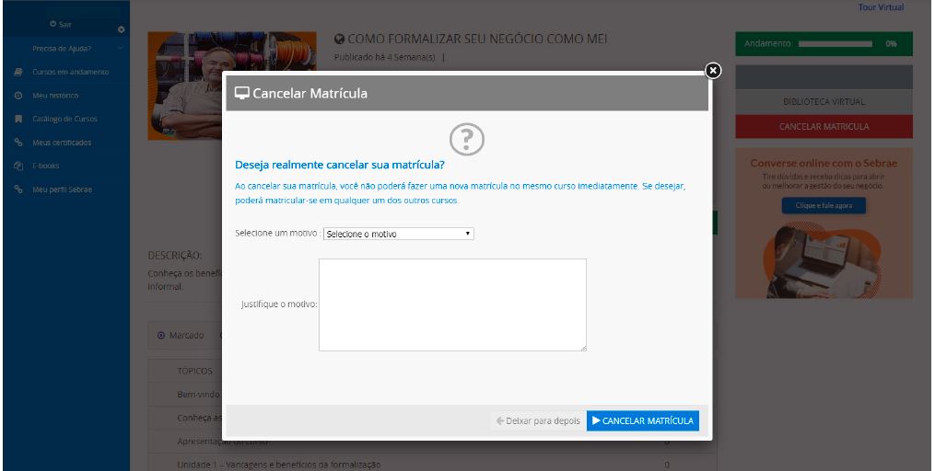
Task: Close the Cancelar Matrícula dialog with X
Action: (x=712, y=71)
